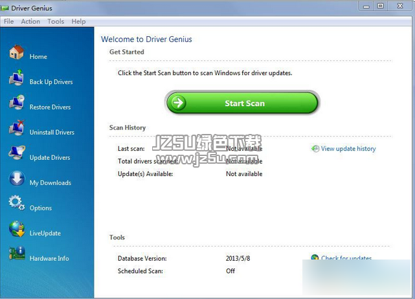415x299 pixels.
Task: Click Check for updates link
Action: click(346, 258)
